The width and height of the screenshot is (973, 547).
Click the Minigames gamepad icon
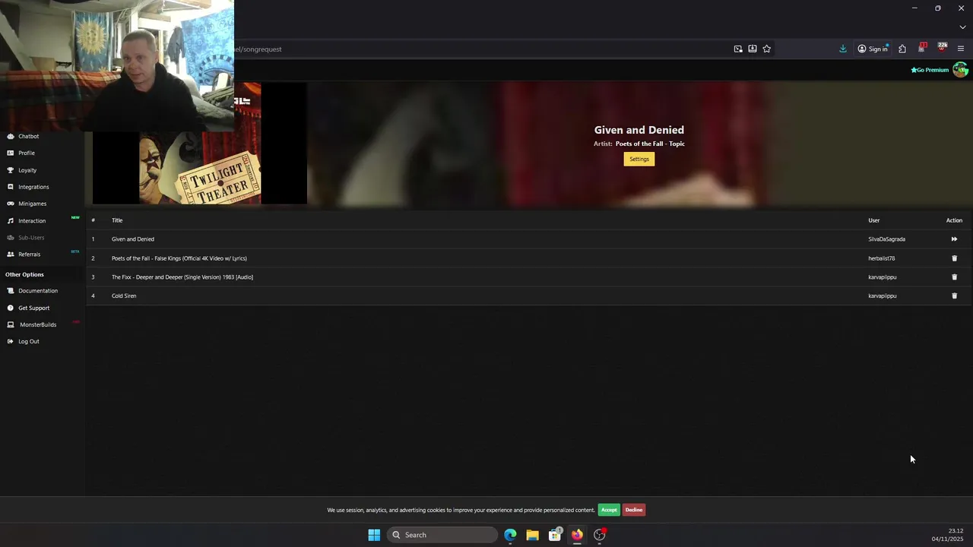click(11, 204)
